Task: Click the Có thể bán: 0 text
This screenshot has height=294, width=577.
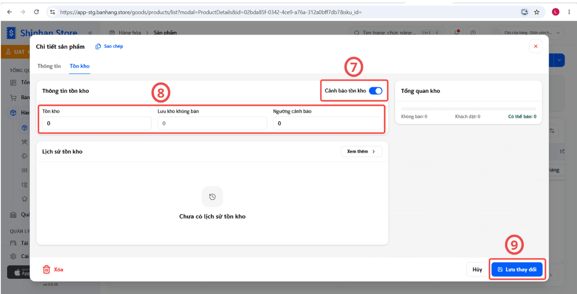Action: point(522,116)
